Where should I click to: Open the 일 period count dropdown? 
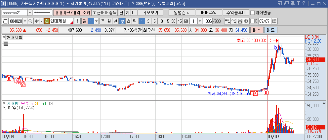96,21
